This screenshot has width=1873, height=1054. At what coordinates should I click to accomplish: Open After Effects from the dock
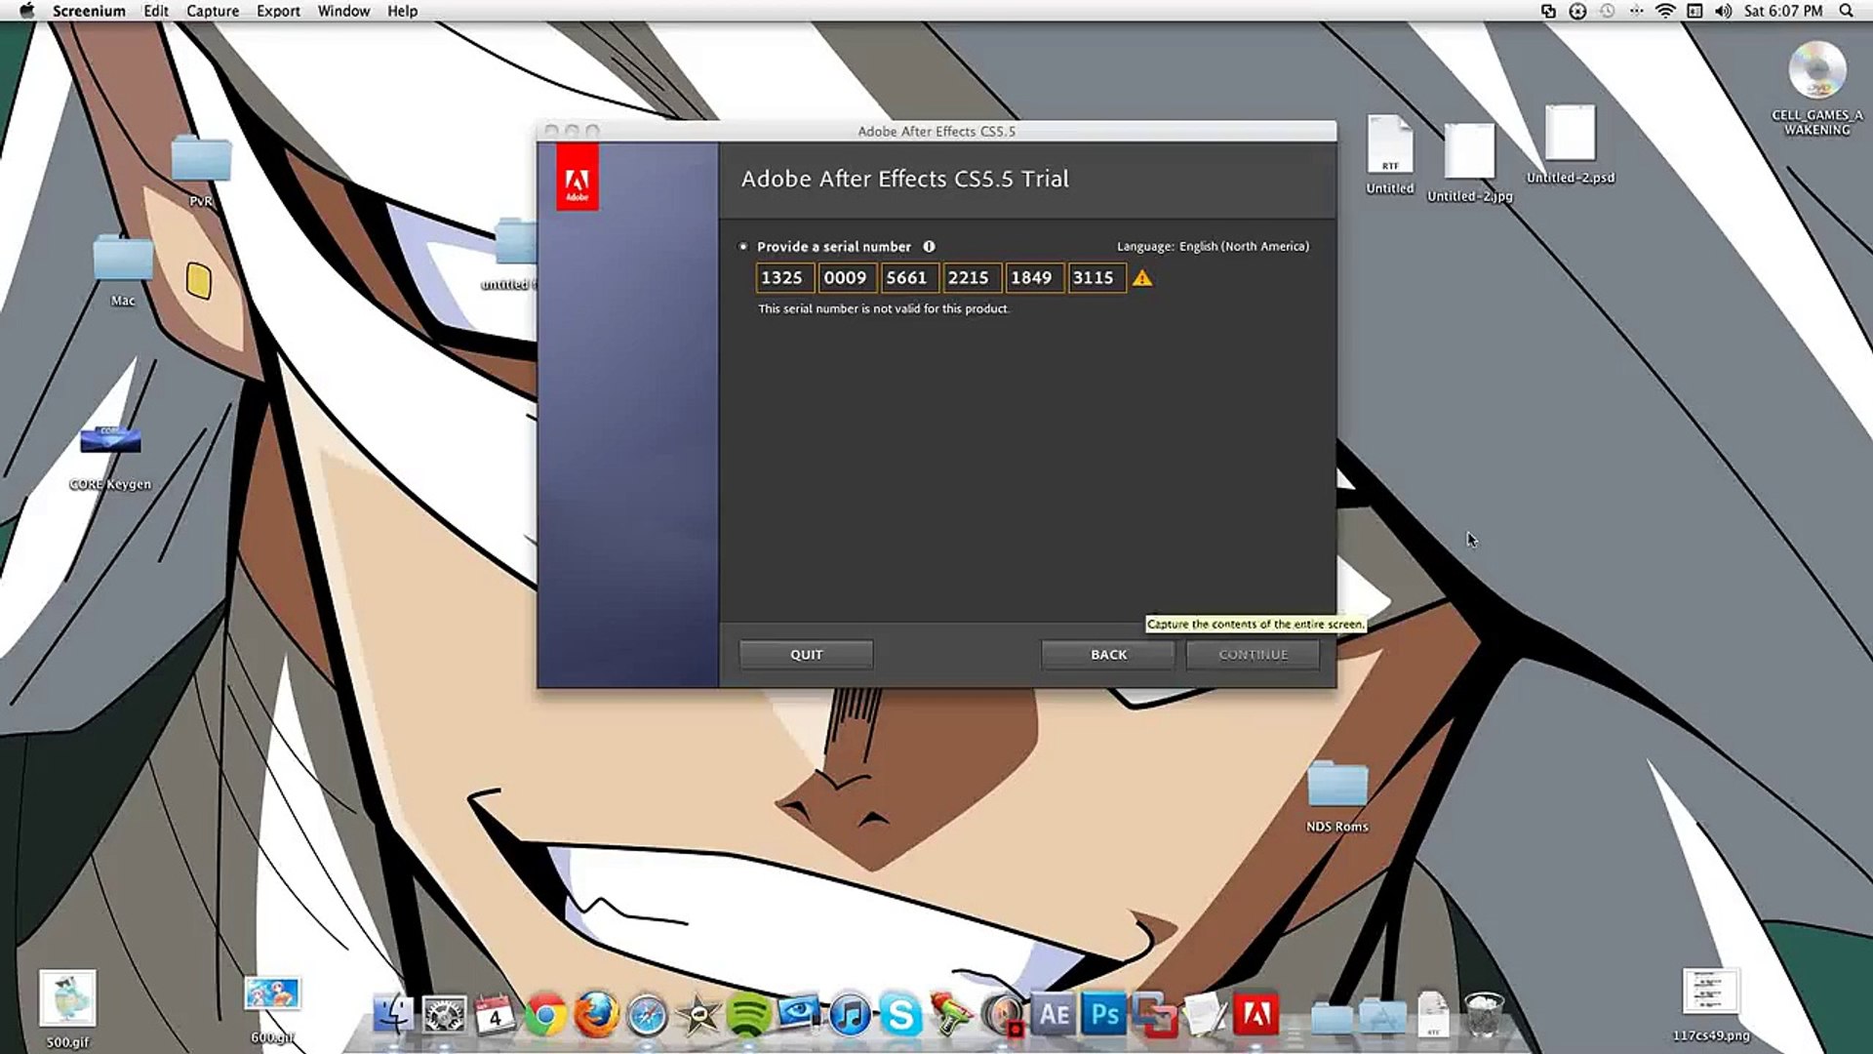pyautogui.click(x=1054, y=1015)
